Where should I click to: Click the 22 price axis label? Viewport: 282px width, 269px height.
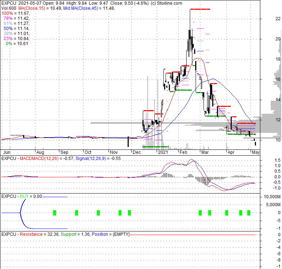tap(278, 19)
